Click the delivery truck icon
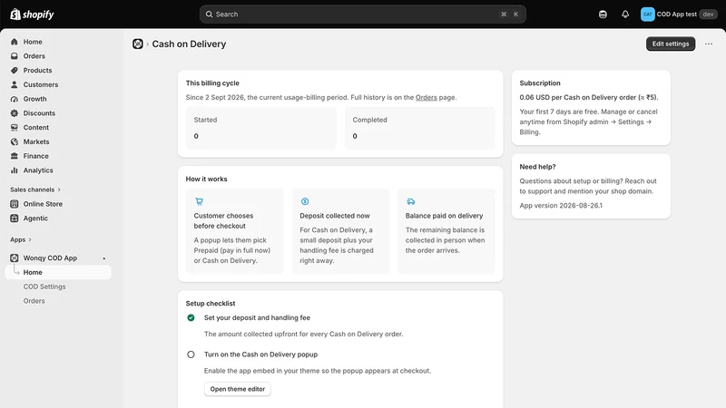Viewport: 726px width, 408px height. pos(411,201)
